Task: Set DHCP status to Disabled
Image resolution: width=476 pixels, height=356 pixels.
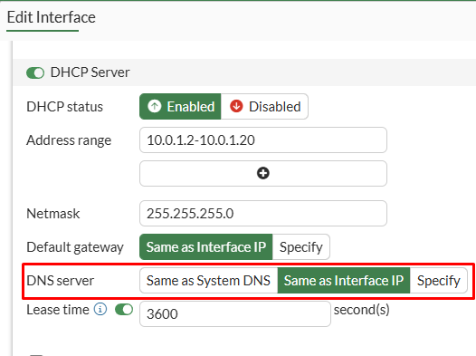Action: point(265,107)
